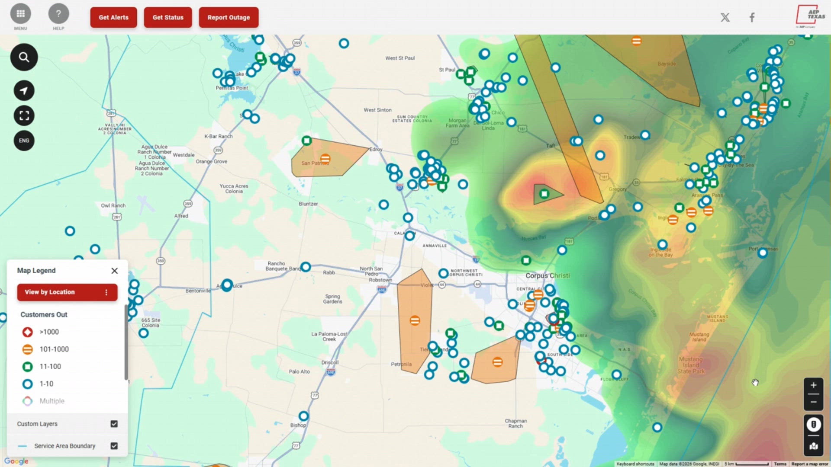Click the weather layer toggle button
This screenshot has width=831, height=467.
(x=813, y=425)
